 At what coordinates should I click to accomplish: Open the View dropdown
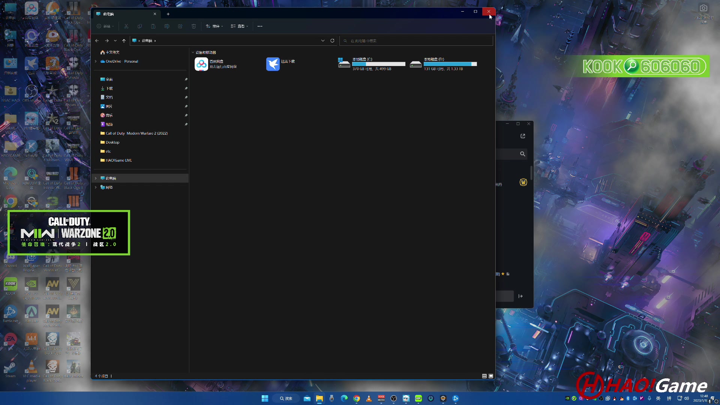click(x=240, y=26)
